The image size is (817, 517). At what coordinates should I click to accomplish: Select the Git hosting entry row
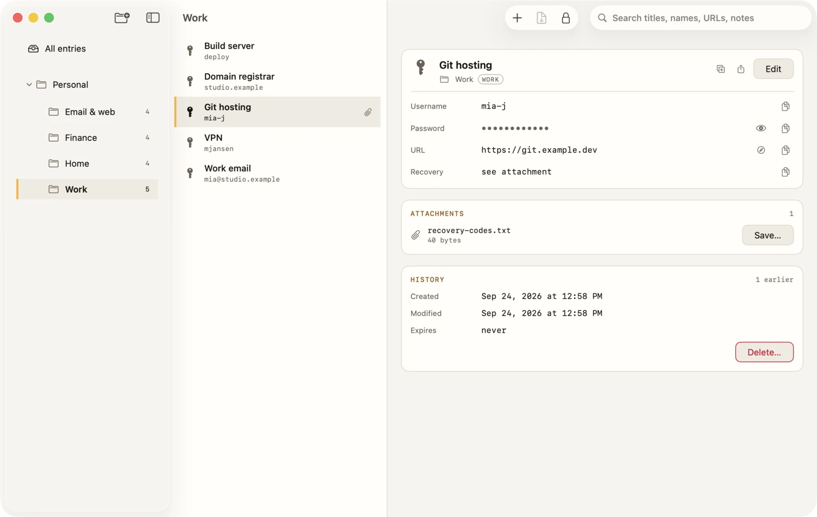point(278,112)
